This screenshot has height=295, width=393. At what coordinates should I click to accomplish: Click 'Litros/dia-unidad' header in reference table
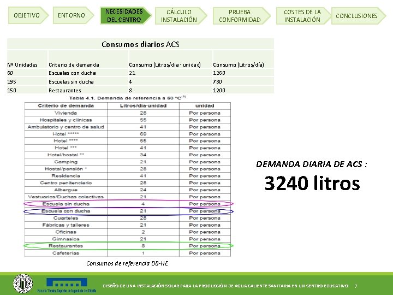click(143, 106)
